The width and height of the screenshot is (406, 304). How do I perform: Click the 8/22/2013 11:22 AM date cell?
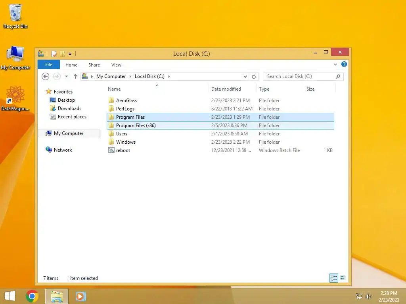232,109
